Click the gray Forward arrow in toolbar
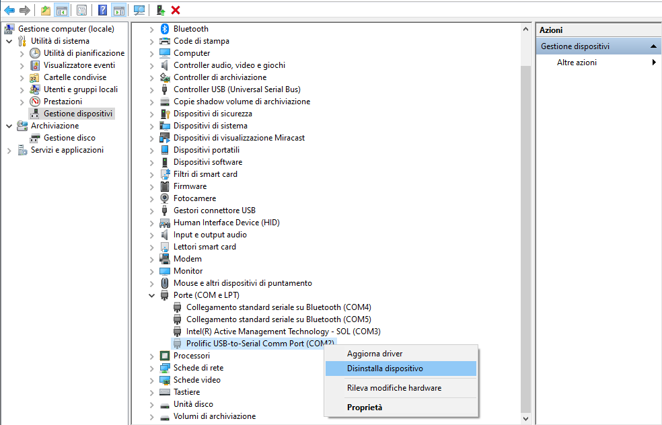 (25, 10)
